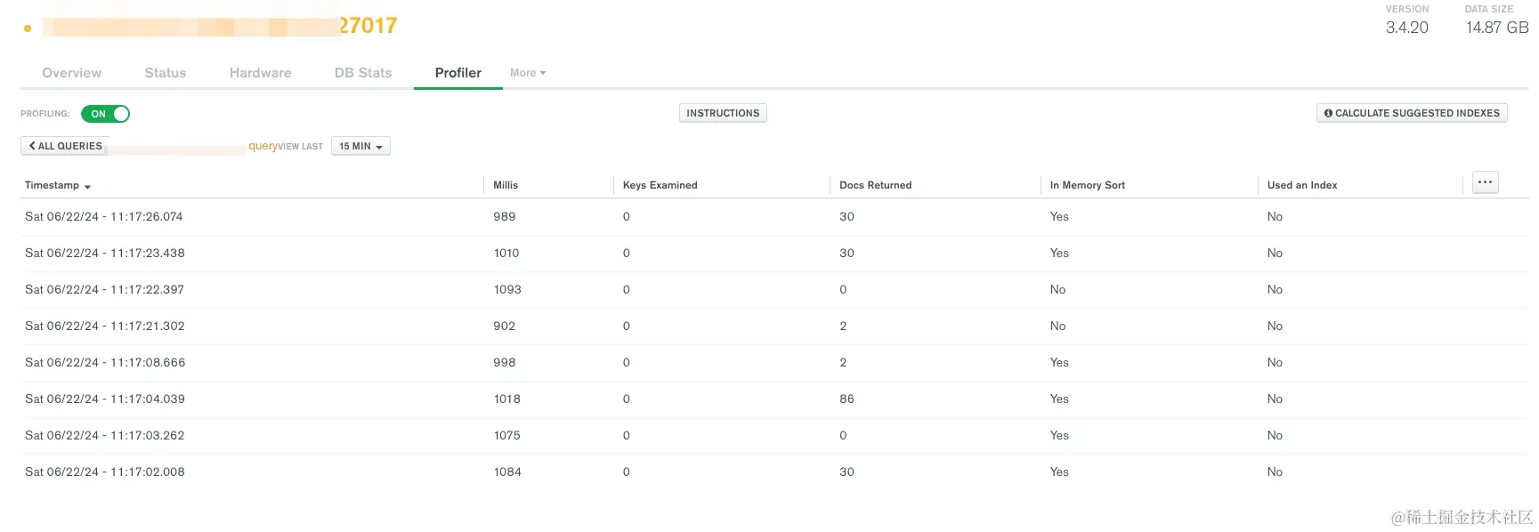This screenshot has width=1539, height=532.
Task: Select the DB Stats tab
Action: pos(363,73)
